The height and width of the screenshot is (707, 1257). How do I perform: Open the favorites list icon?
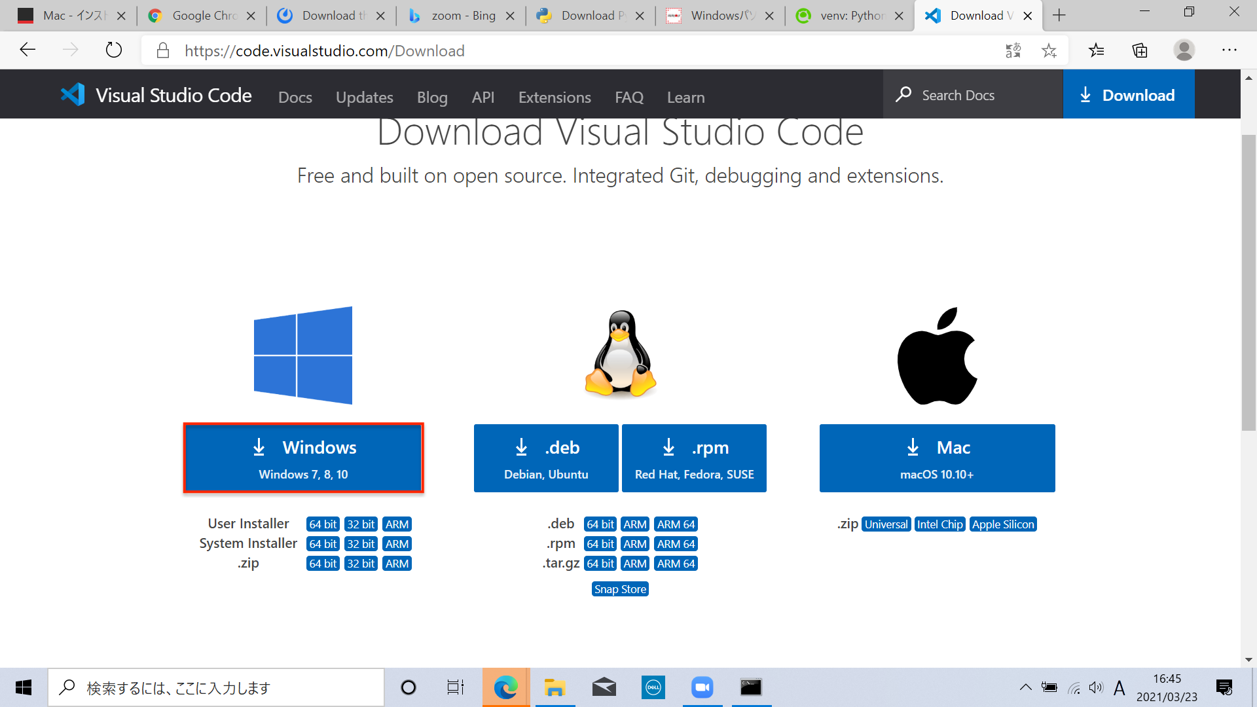click(x=1096, y=50)
